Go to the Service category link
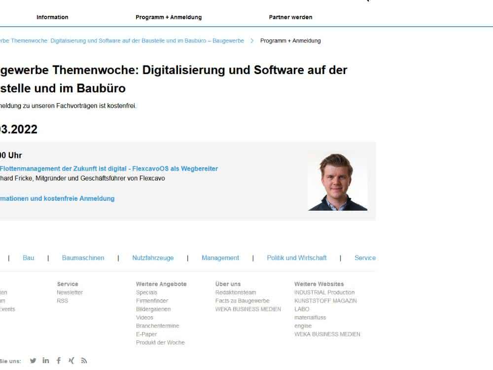 point(365,258)
